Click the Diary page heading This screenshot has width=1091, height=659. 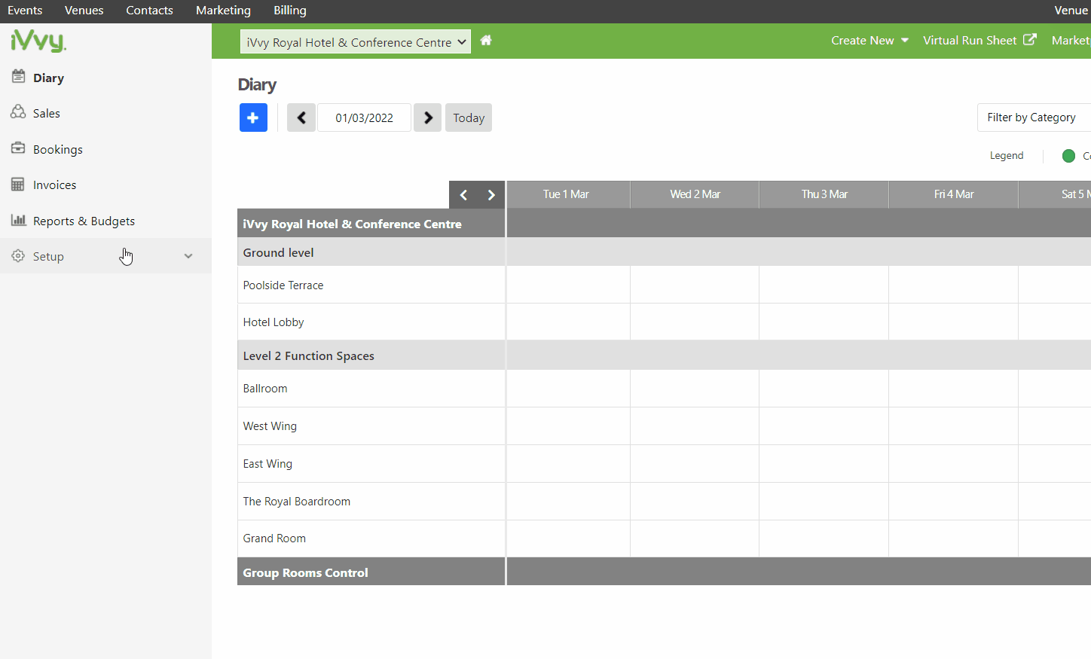pos(257,84)
